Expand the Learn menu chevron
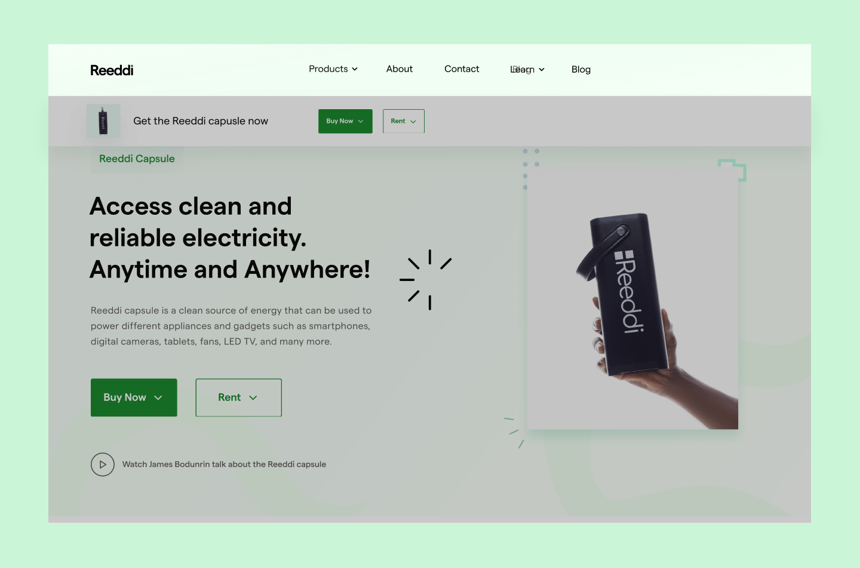This screenshot has width=860, height=568. click(x=542, y=70)
